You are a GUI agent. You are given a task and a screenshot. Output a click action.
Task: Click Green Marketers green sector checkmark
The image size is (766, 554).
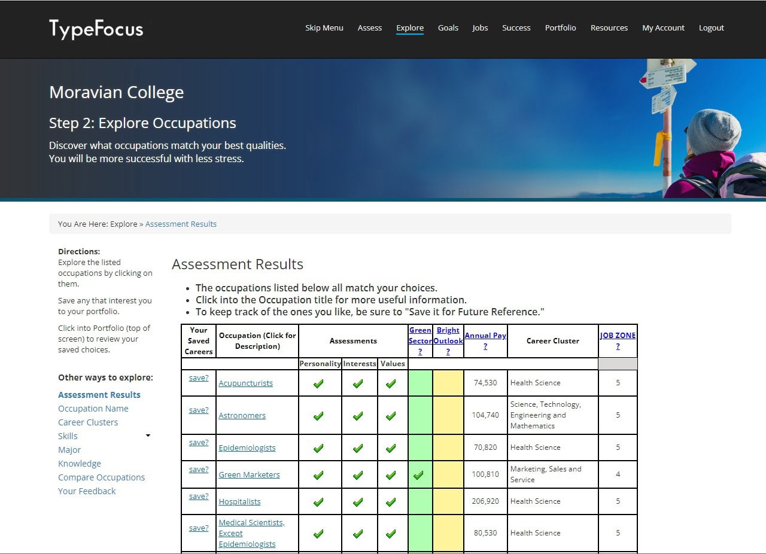click(x=418, y=475)
